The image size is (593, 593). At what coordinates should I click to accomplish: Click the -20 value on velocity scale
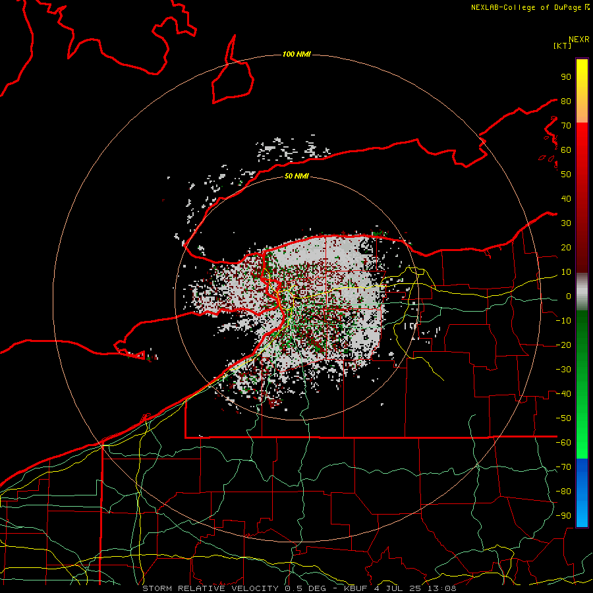(x=563, y=345)
